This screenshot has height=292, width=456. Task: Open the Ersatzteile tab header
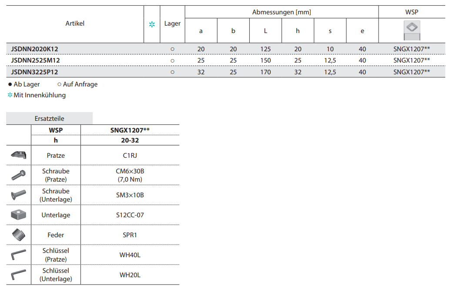(49, 118)
